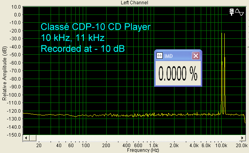This screenshot has width=249, height=153.
Task: Click the IMD window waveform icon
Action: tap(160, 56)
